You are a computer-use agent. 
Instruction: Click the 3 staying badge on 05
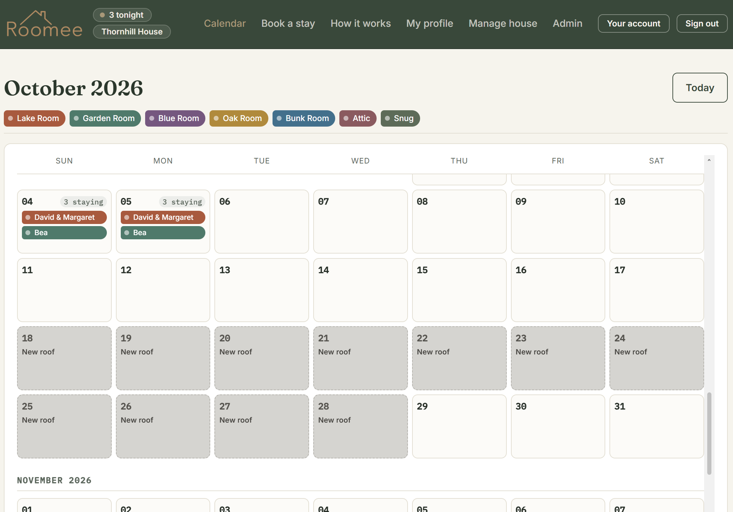click(x=182, y=202)
